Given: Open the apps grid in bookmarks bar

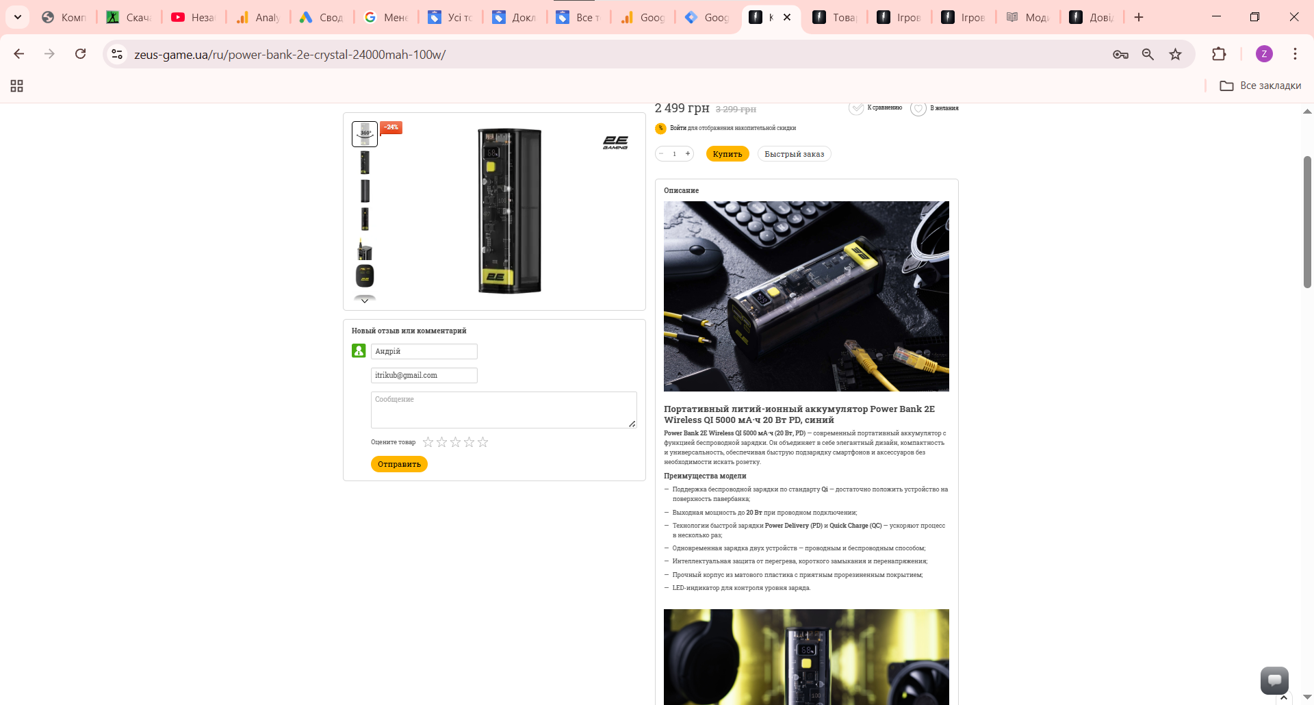Looking at the screenshot, I should (17, 86).
